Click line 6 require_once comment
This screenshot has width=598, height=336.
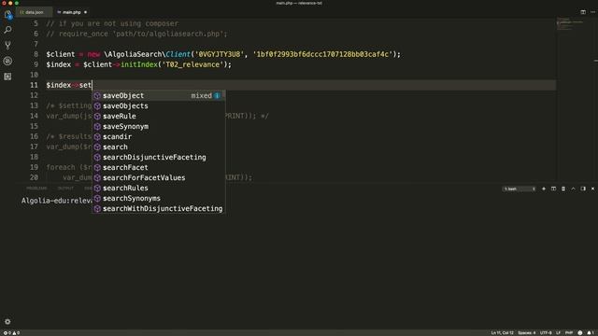(136, 34)
